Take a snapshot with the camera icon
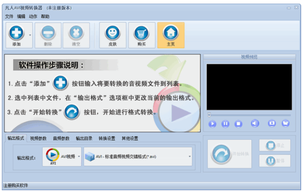This screenshot has height=192, width=302. 272,123
